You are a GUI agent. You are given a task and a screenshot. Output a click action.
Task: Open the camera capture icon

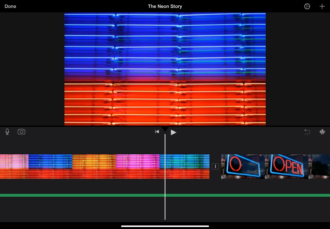(x=21, y=132)
